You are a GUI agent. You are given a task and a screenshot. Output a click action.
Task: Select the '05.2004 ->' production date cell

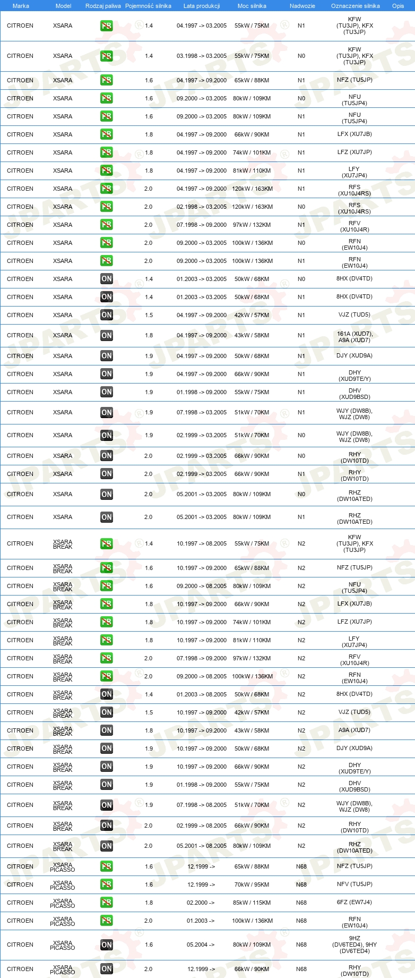[201, 945]
